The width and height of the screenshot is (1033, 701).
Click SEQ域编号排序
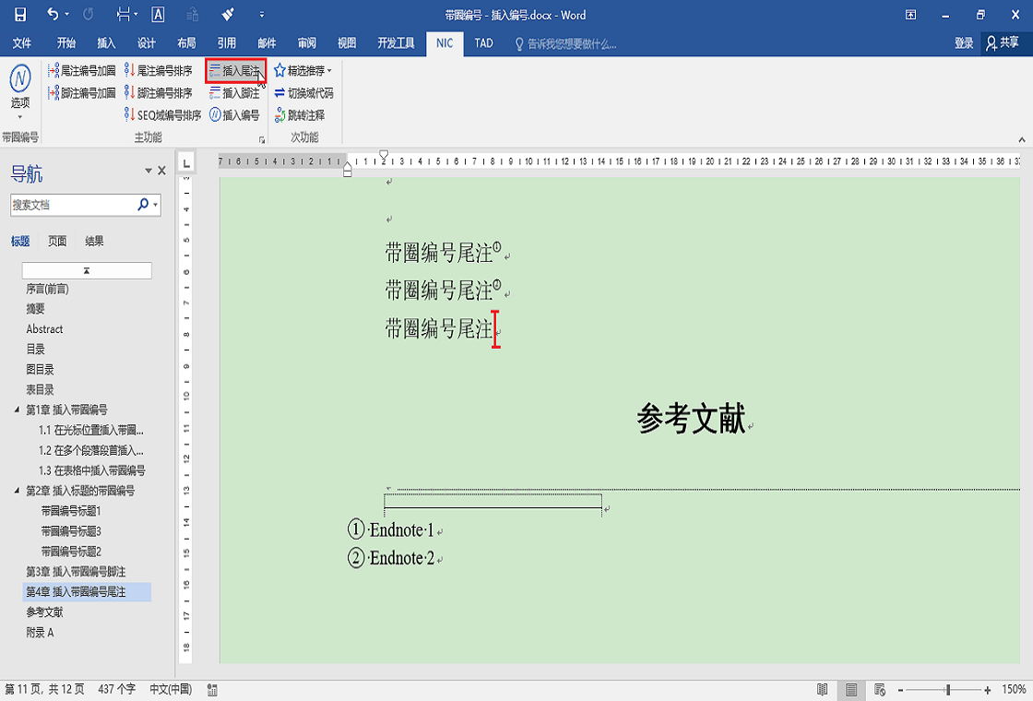(162, 115)
